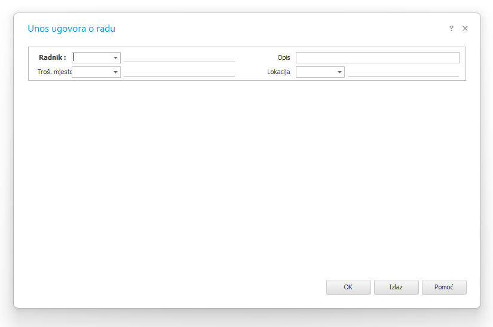Open the Radnik dropdown arrow

[x=115, y=58]
